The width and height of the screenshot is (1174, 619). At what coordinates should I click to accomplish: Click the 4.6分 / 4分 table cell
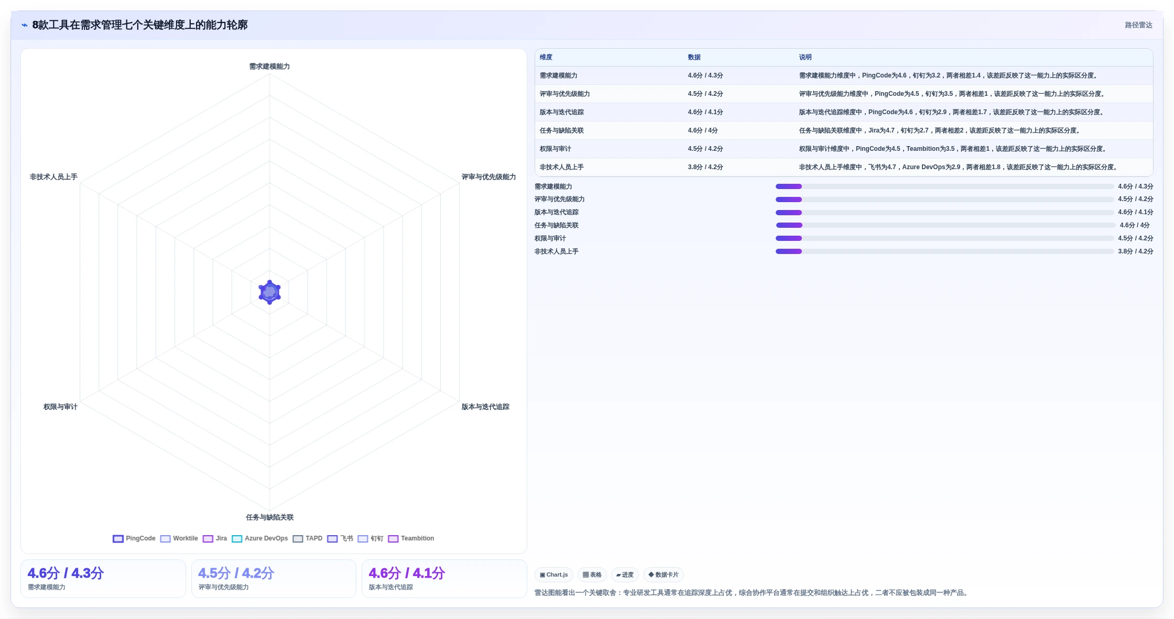coord(703,130)
